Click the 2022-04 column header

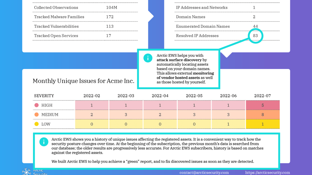(160, 96)
